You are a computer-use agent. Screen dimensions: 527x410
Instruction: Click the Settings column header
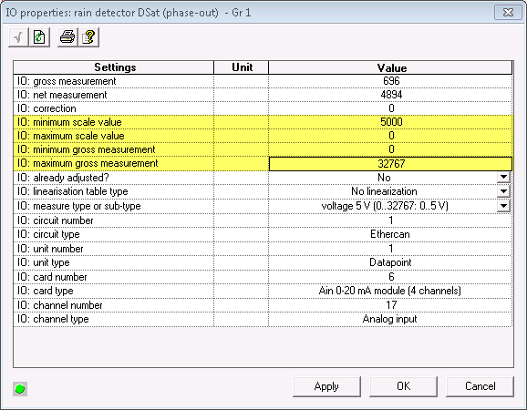114,67
